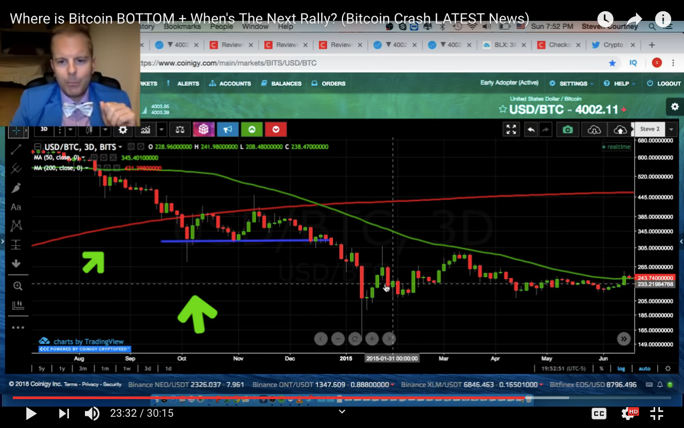Bookmark page with the browser star
684x428 pixels.
click(612, 63)
